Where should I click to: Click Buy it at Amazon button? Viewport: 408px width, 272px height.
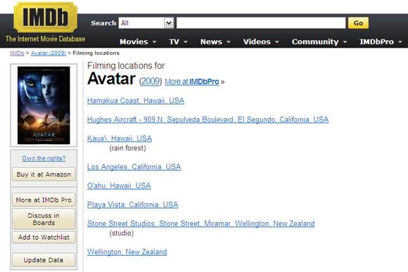point(44,174)
